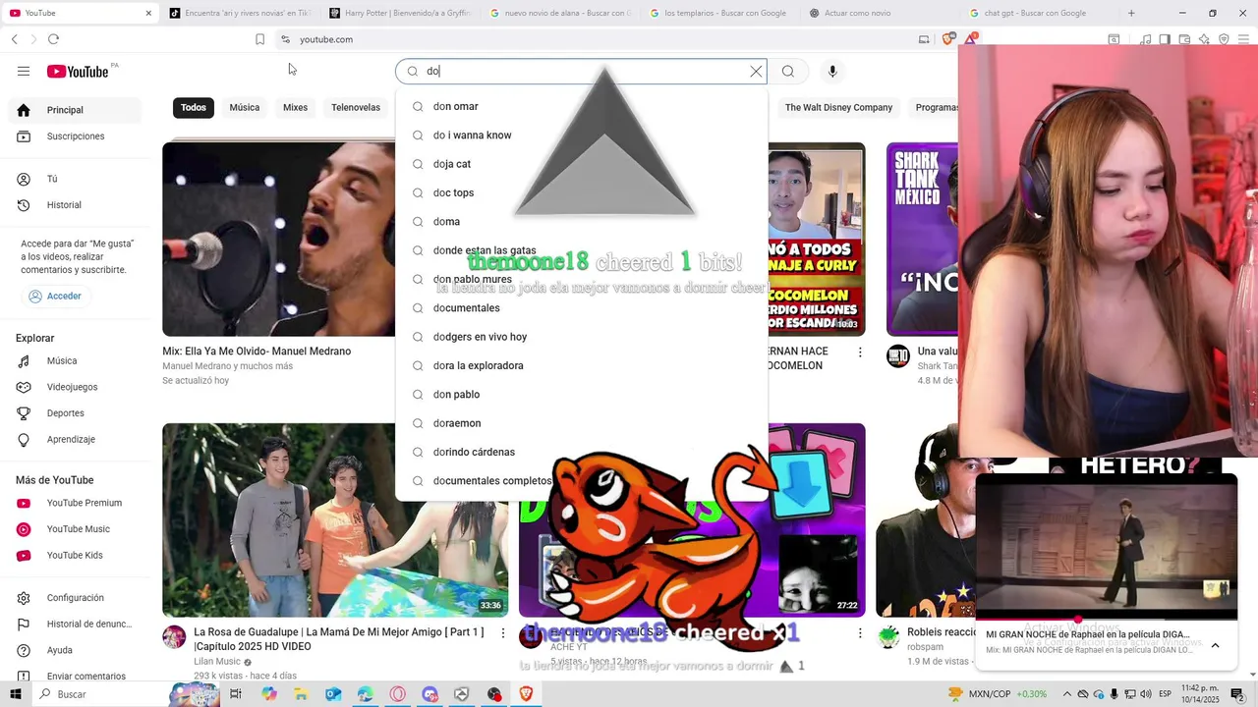
Task: Clear the search box text
Action: coord(756,71)
